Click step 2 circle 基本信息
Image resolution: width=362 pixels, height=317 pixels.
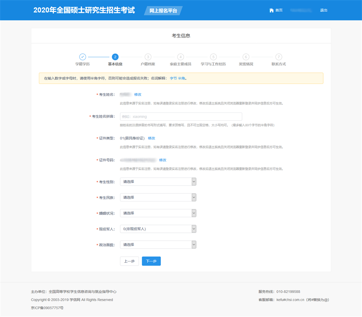tap(115, 57)
